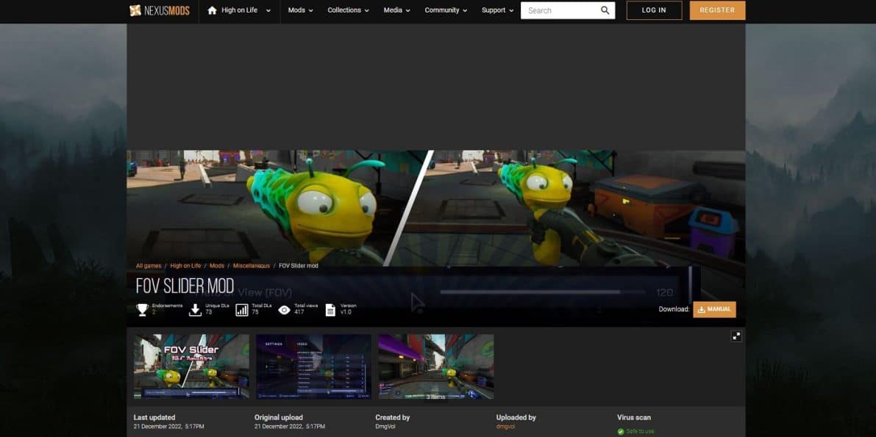Open the Mods breadcrumb link
This screenshot has height=437, width=876.
coord(217,266)
